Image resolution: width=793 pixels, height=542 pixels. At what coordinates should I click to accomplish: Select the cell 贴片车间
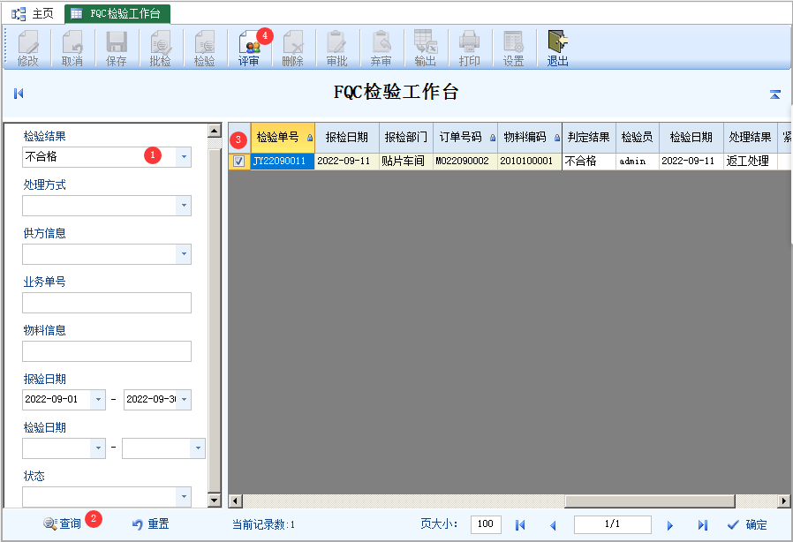tap(406, 162)
